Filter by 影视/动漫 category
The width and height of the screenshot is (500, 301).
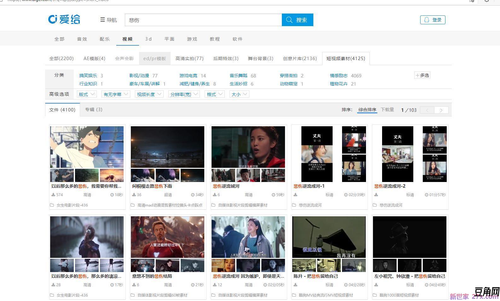click(139, 76)
